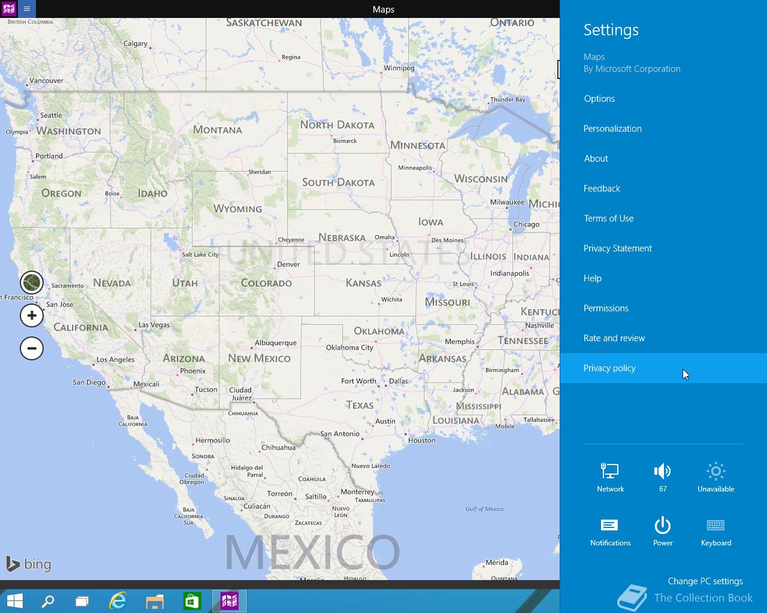Click the Chicago city label
The image size is (767, 613).
pos(526,224)
